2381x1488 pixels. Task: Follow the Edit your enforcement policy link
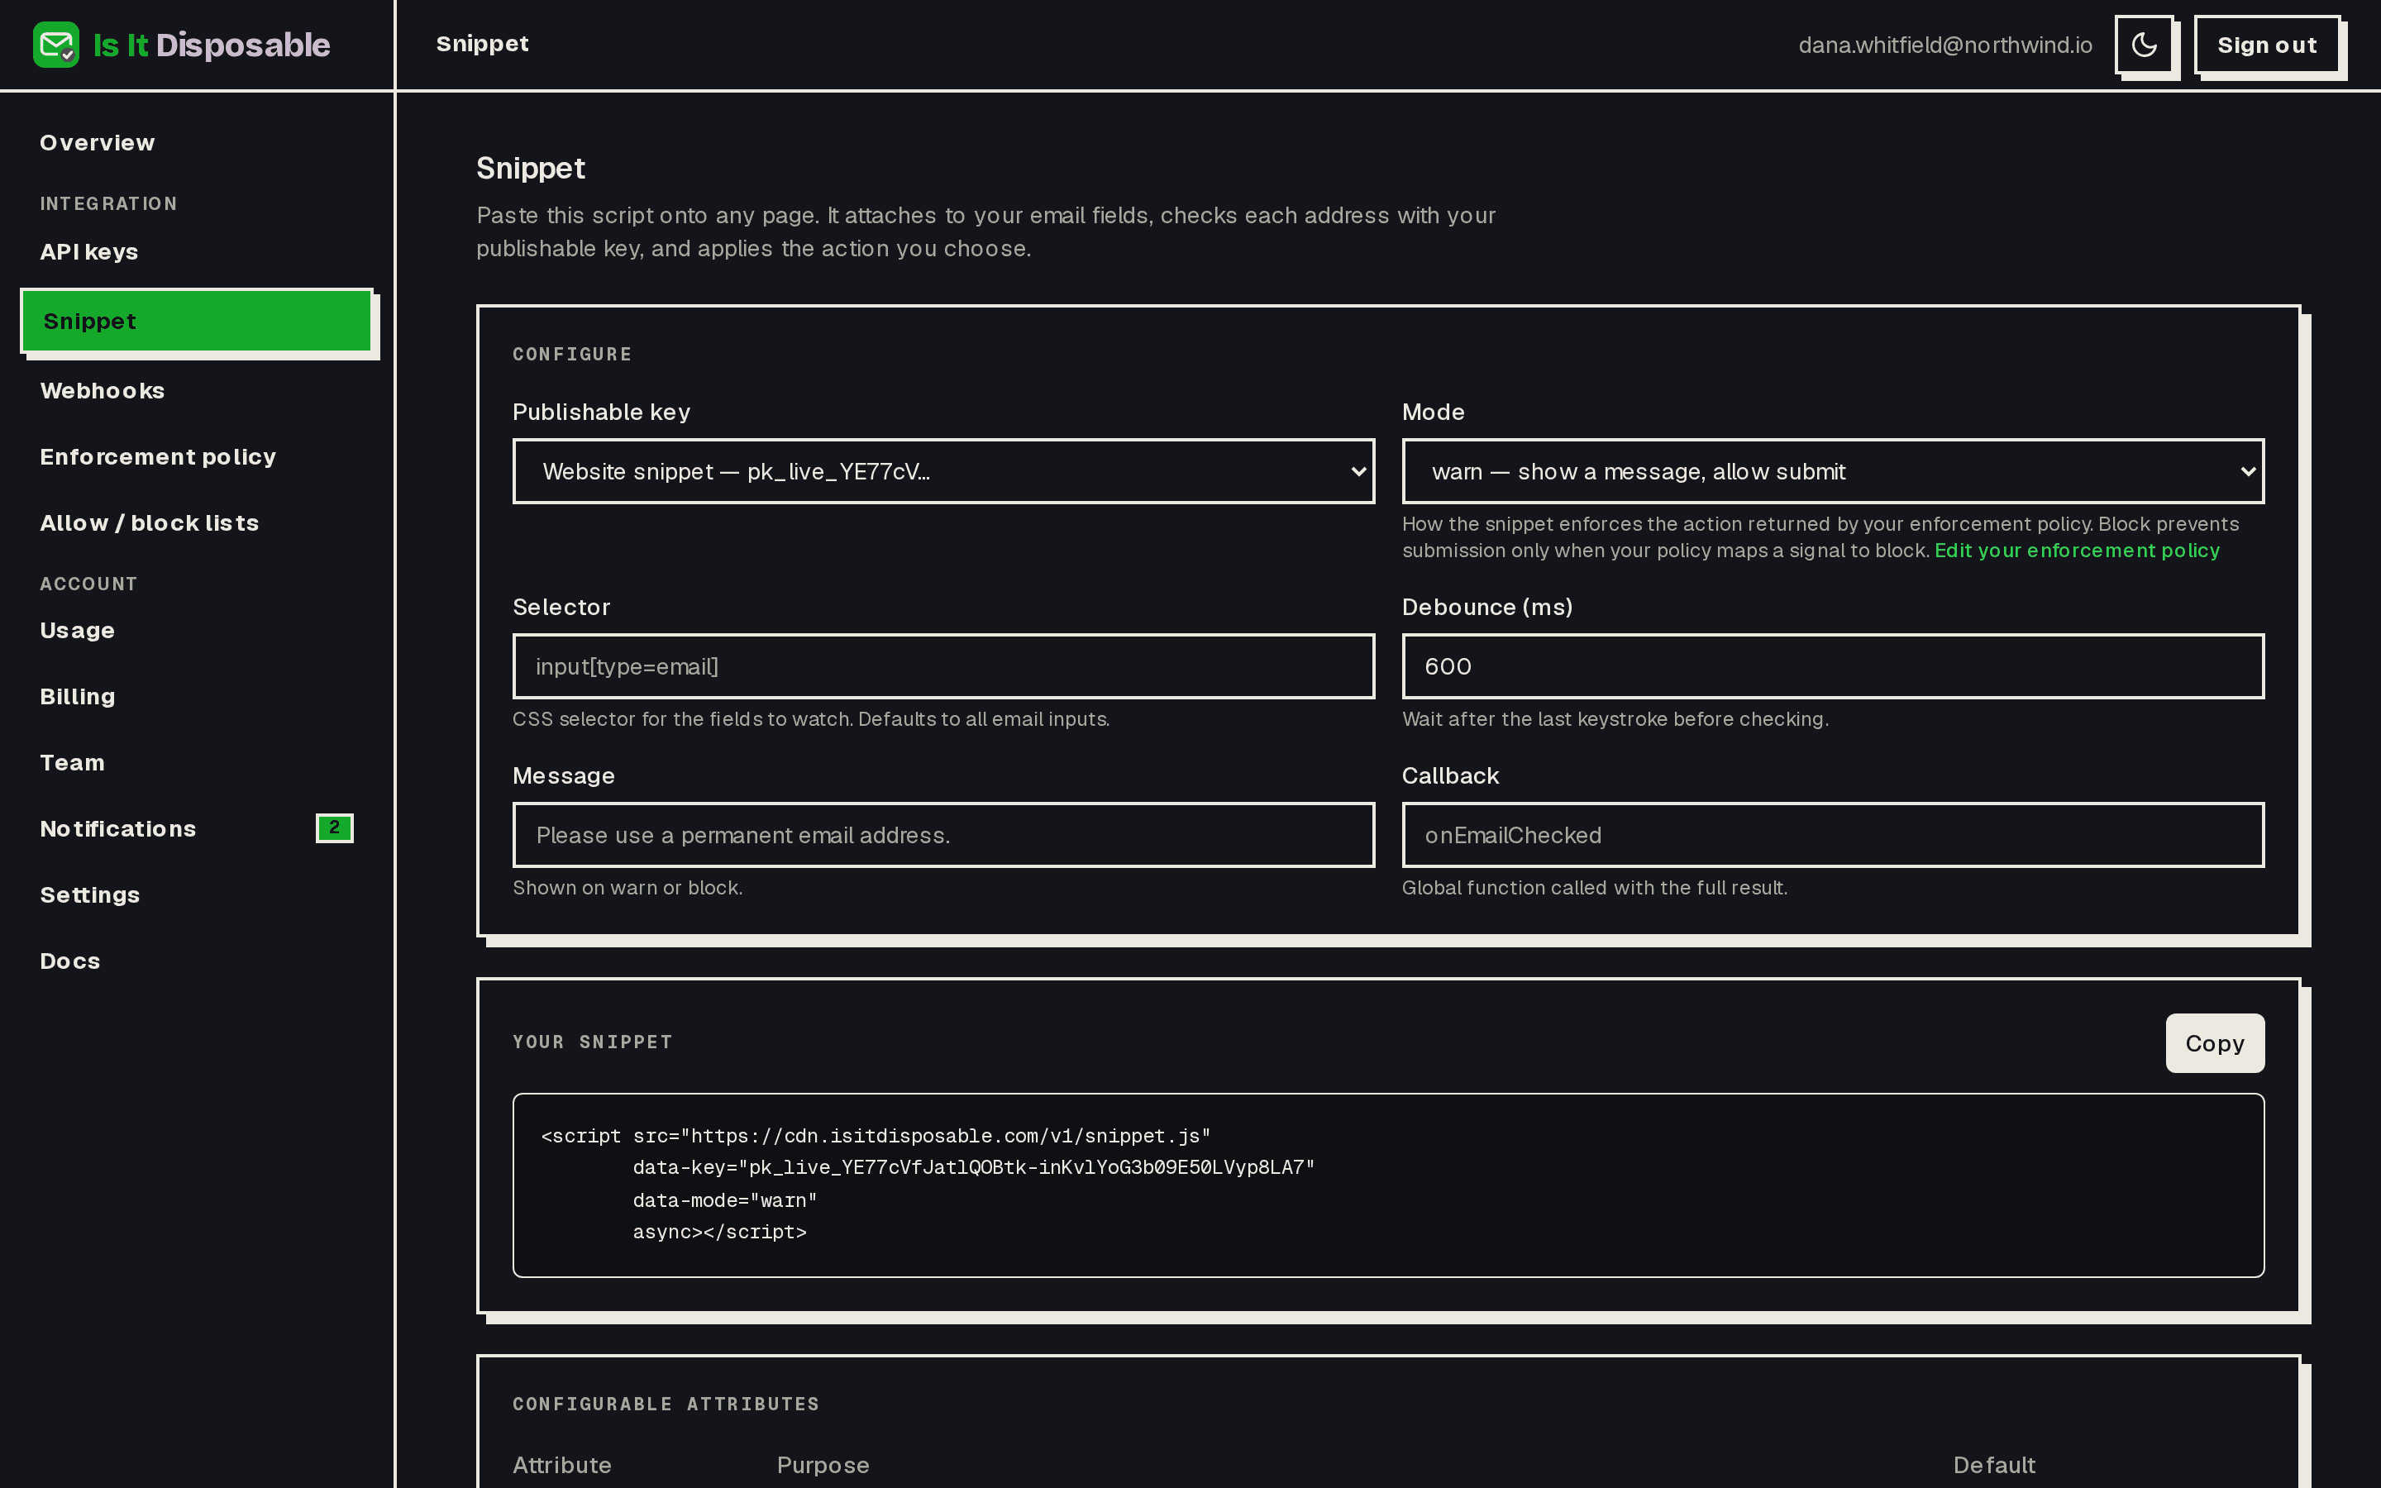[2077, 550]
